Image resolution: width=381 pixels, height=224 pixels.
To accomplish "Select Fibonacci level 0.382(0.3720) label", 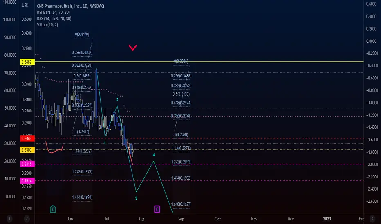I will 82,65.
